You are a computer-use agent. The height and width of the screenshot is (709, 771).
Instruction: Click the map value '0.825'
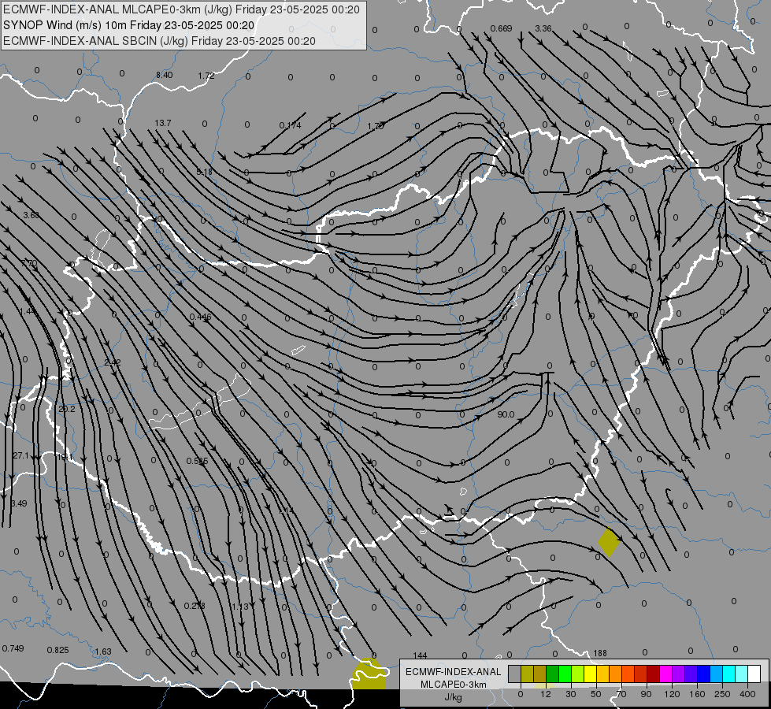[58, 650]
